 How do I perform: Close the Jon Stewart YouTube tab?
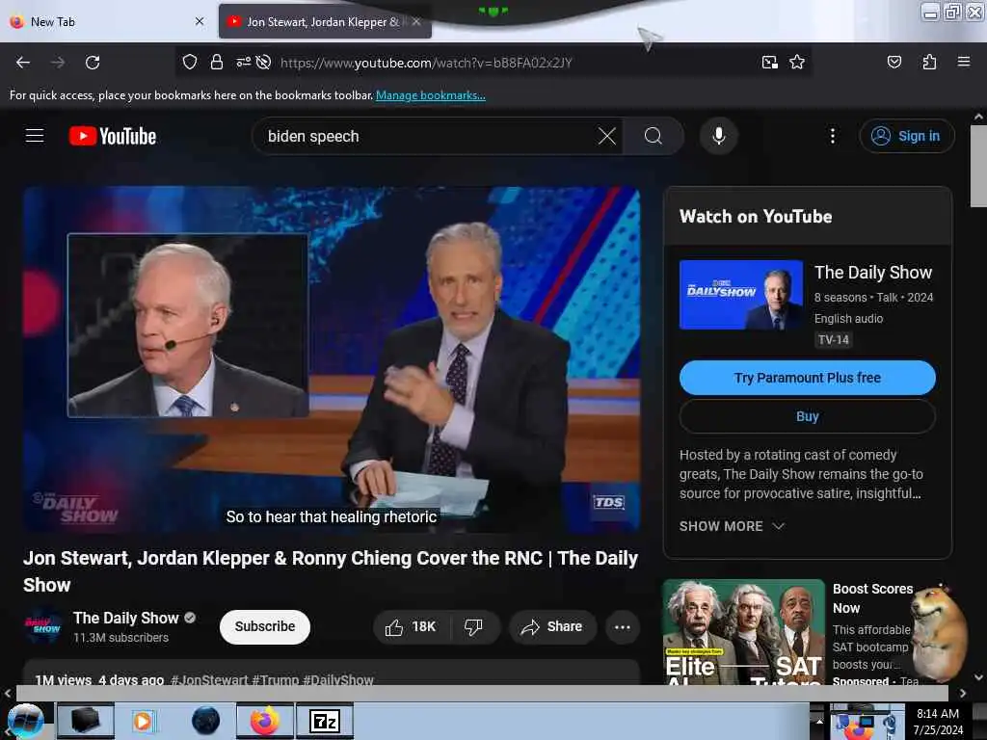[x=416, y=21]
